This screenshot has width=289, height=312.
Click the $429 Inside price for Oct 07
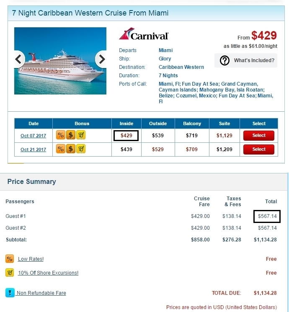[126, 136]
